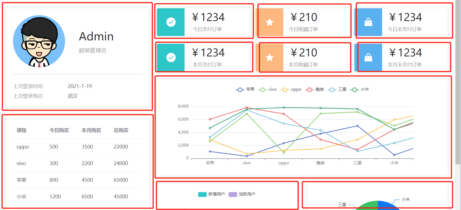The image size is (461, 210).
Task: Toggle the 活跃用户 legend item
Action: click(242, 194)
